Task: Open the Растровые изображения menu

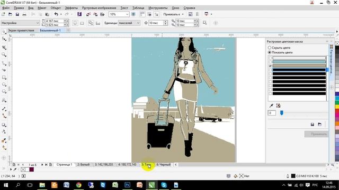Action: 99,8
